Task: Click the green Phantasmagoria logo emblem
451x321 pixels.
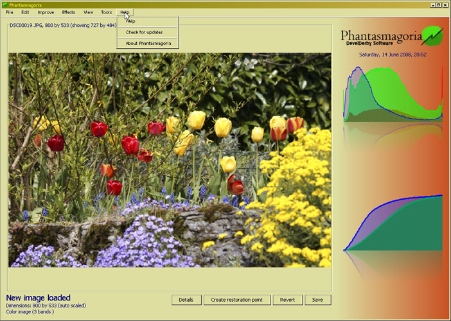Action: [432, 35]
